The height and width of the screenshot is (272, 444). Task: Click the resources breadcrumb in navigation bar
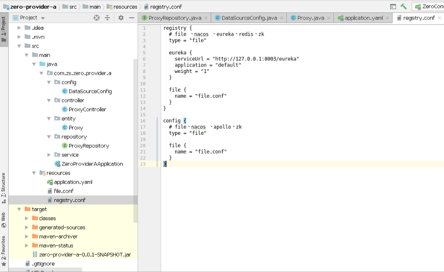tap(122, 7)
